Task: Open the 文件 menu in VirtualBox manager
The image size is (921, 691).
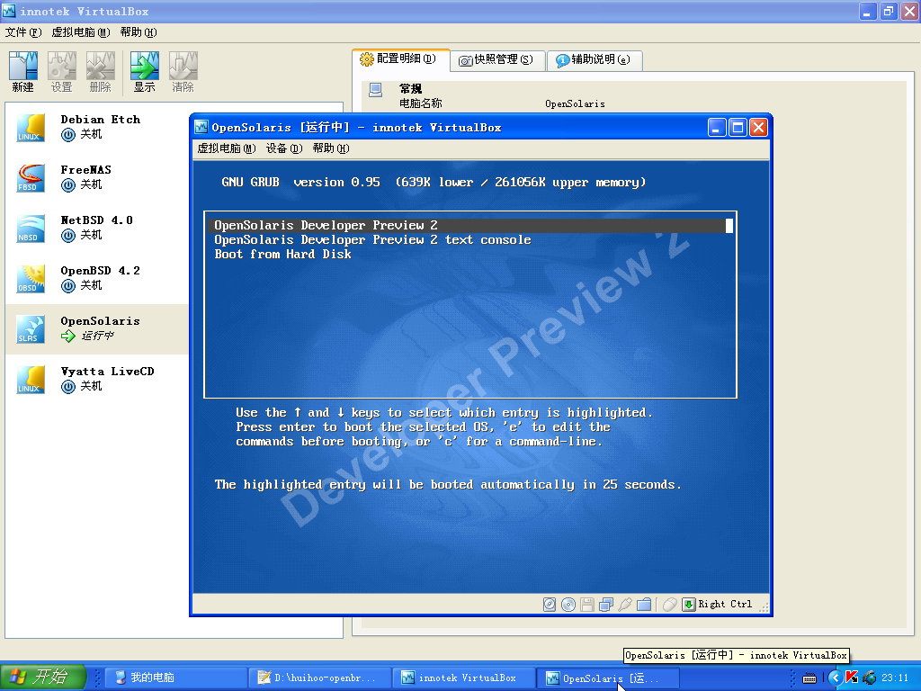Action: click(23, 32)
